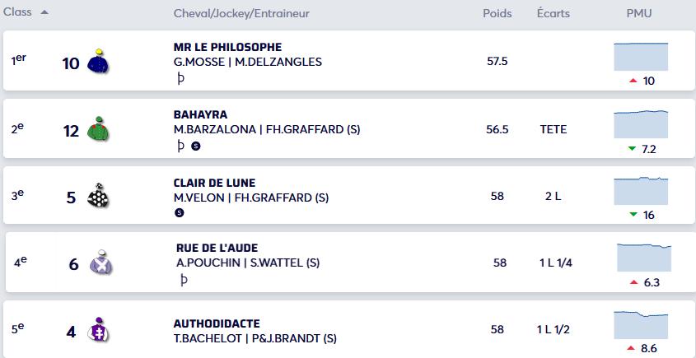Click Authodidacte's purple silks icon
The image size is (696, 358).
click(x=98, y=330)
